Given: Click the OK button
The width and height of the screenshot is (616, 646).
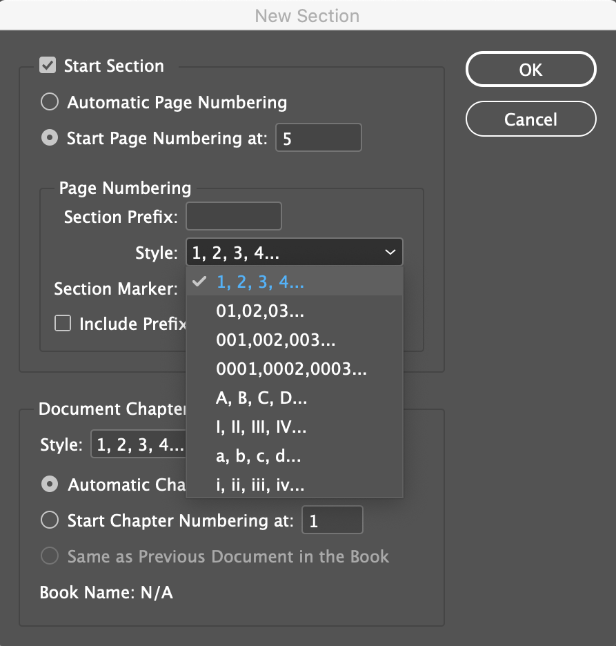Looking at the screenshot, I should click(x=530, y=69).
